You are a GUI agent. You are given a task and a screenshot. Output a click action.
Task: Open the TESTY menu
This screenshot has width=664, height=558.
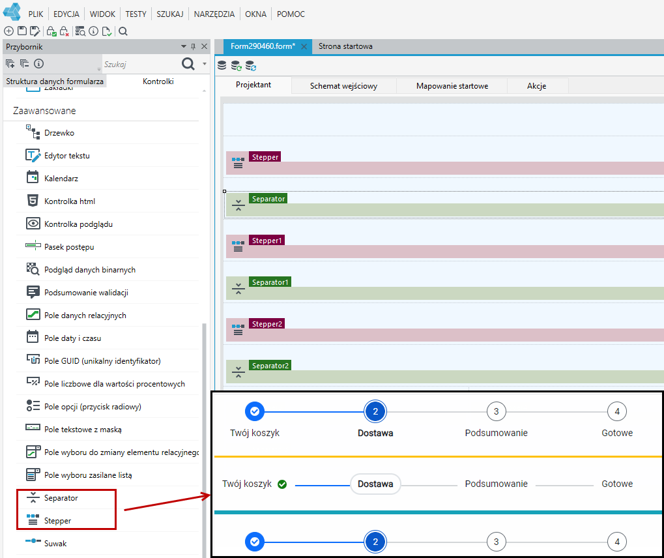click(136, 14)
